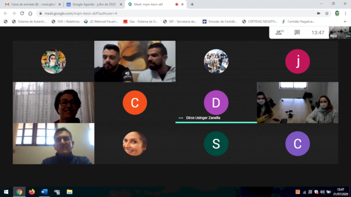The width and height of the screenshot is (351, 197).
Task: Reload the Meet page
Action: pyautogui.click(x=22, y=13)
